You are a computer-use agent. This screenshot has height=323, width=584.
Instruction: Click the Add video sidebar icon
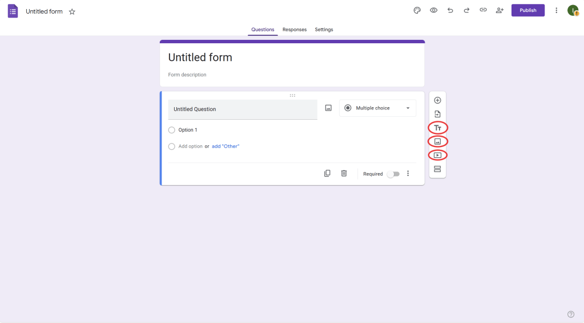(x=437, y=155)
